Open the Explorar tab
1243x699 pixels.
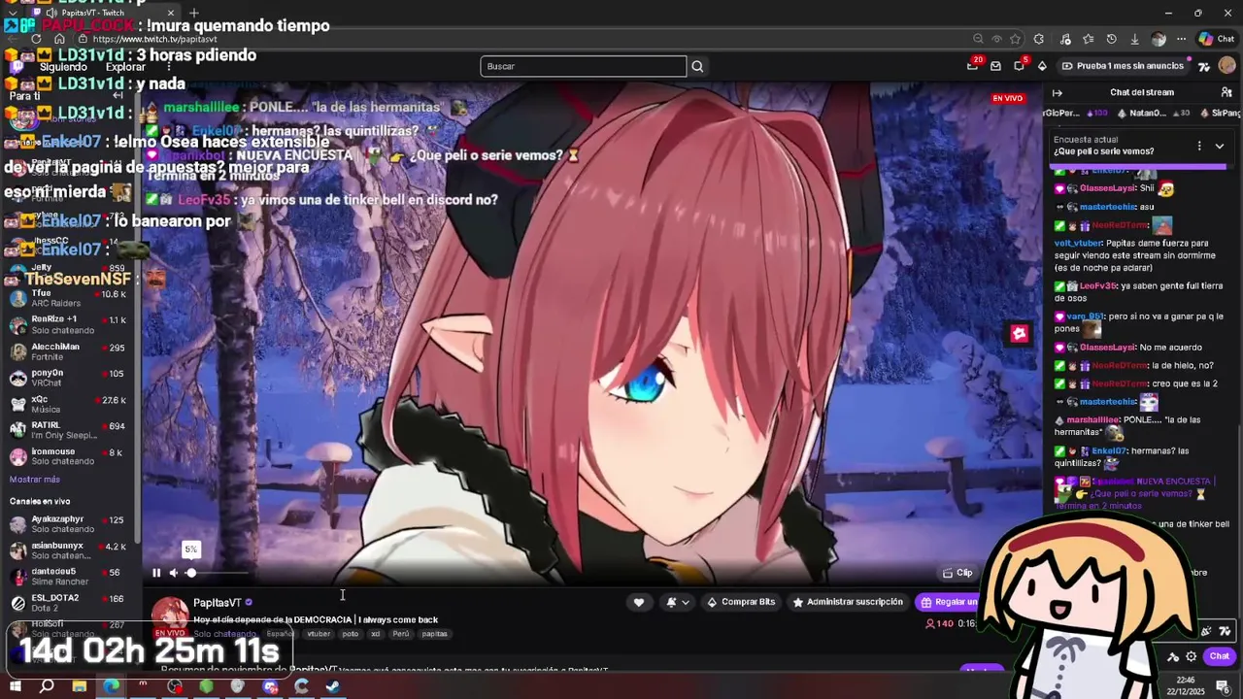click(x=125, y=67)
